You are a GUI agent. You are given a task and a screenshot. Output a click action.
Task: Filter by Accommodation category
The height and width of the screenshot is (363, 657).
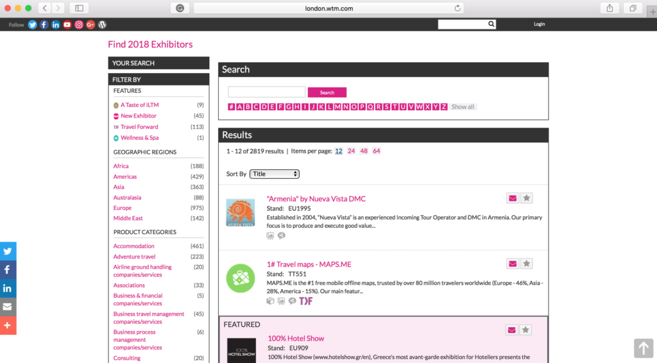pyautogui.click(x=133, y=246)
